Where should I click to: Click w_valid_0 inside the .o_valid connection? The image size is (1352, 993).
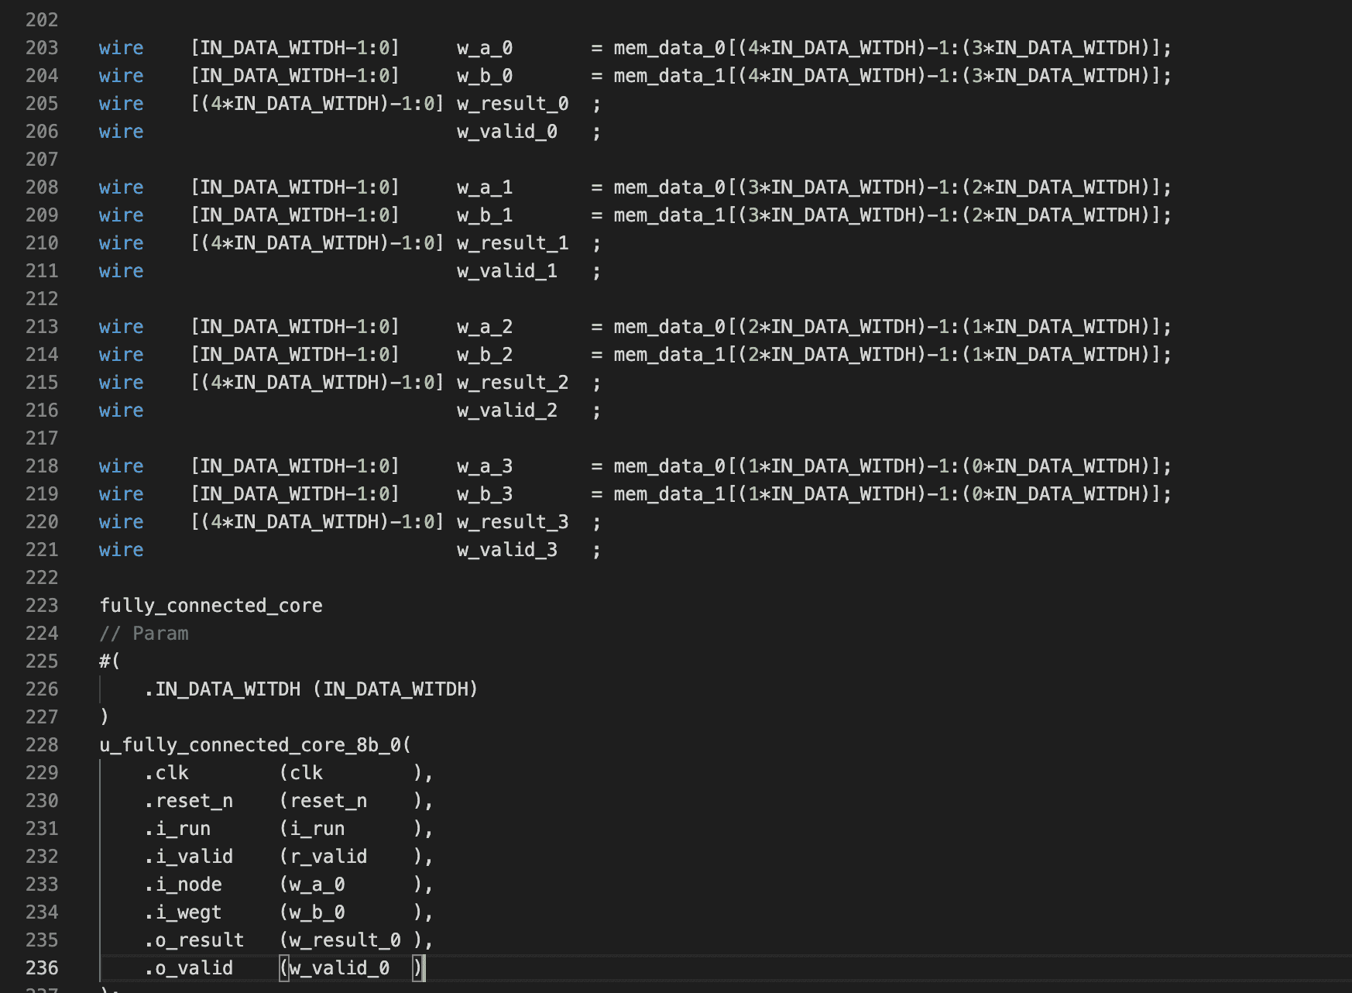pyautogui.click(x=339, y=968)
